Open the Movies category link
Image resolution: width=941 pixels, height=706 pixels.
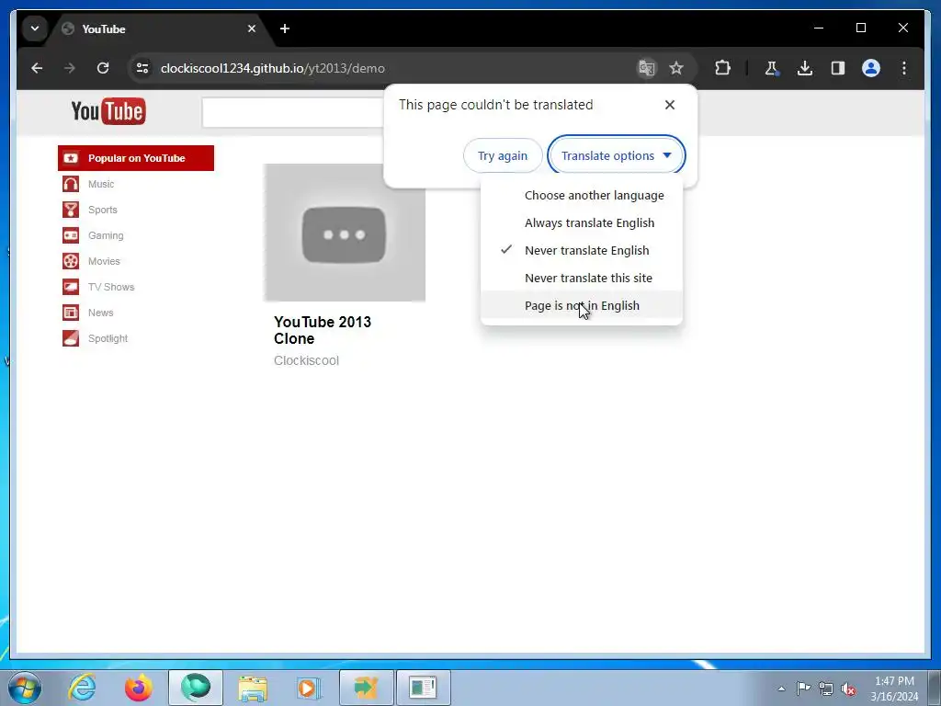pyautogui.click(x=104, y=261)
